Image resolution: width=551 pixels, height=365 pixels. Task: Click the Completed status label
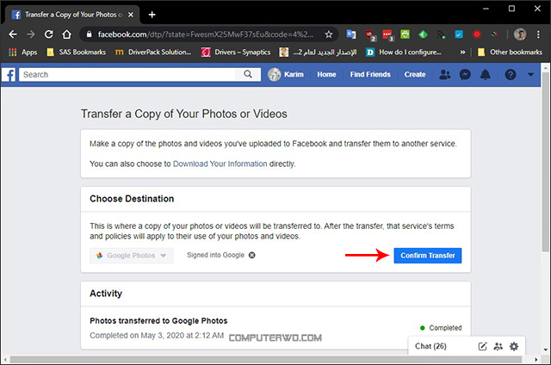pos(445,328)
